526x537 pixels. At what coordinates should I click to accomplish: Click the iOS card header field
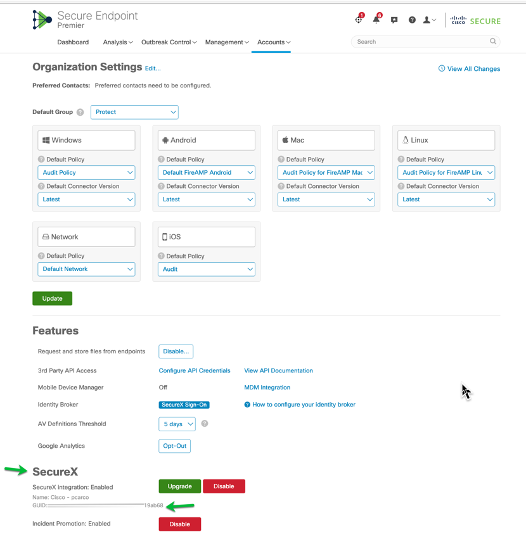207,237
